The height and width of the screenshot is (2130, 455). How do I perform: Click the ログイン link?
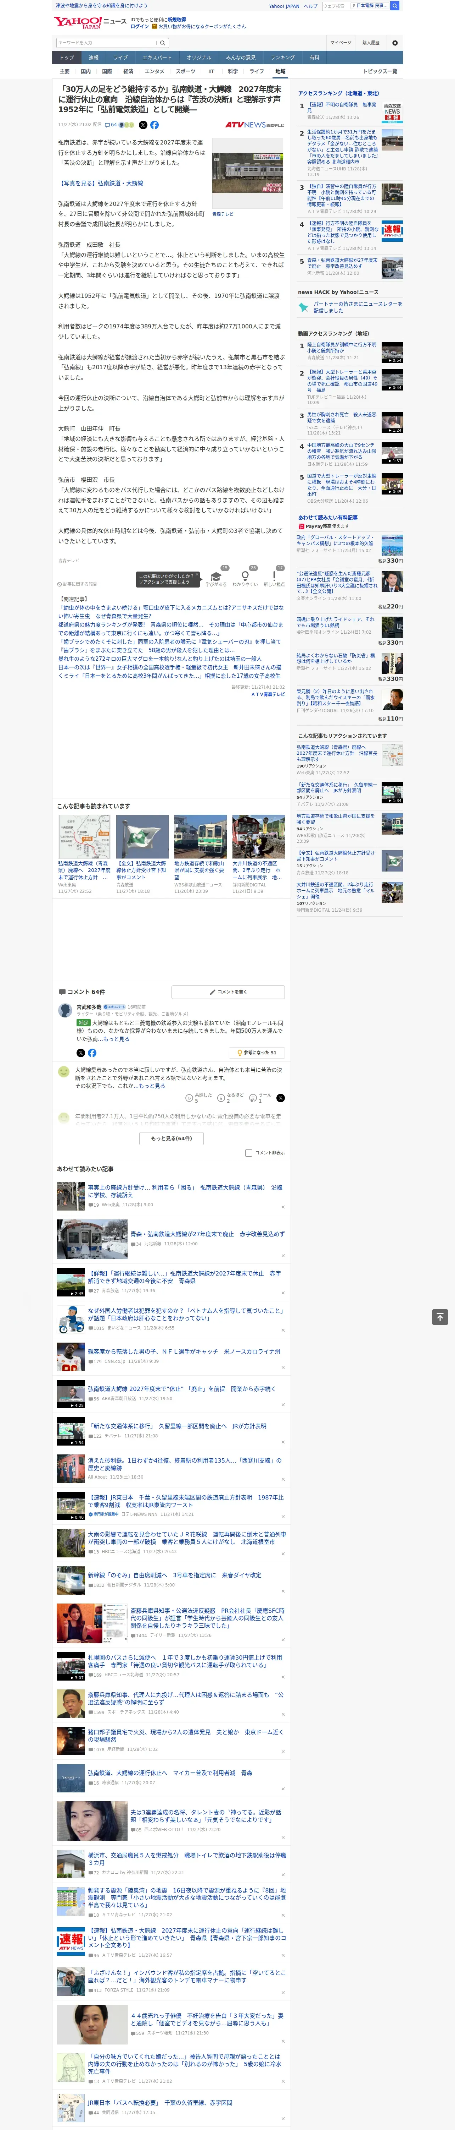[140, 27]
